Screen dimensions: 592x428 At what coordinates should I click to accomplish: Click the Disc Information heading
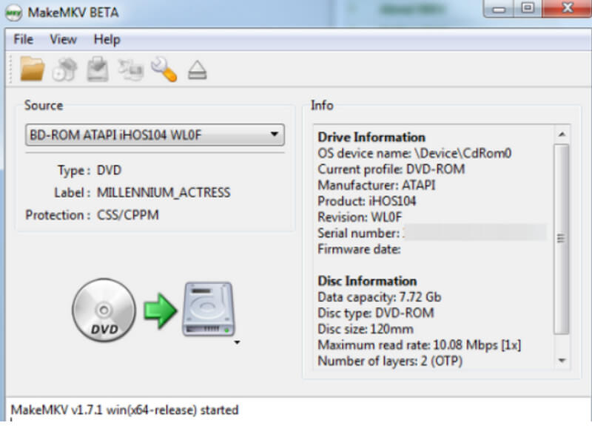(367, 281)
